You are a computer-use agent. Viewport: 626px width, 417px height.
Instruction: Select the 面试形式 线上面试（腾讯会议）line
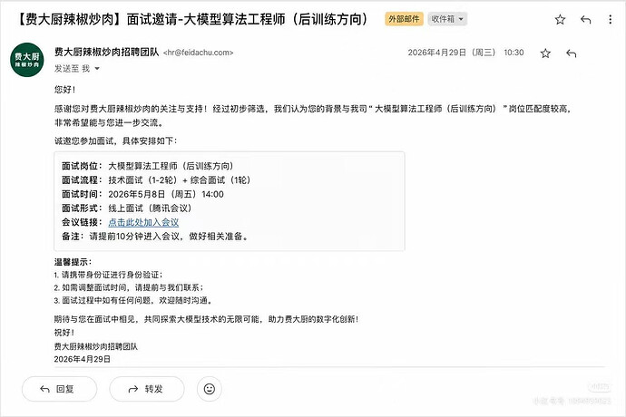point(127,208)
